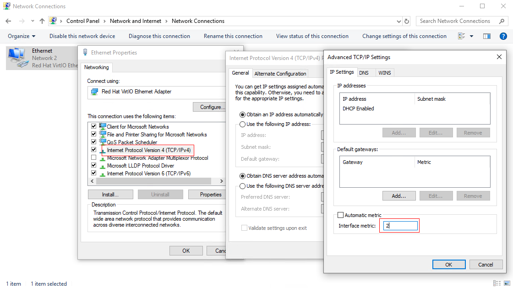
Task: Toggle Internet Protocol Version 6 checkbox
Action: [x=93, y=173]
